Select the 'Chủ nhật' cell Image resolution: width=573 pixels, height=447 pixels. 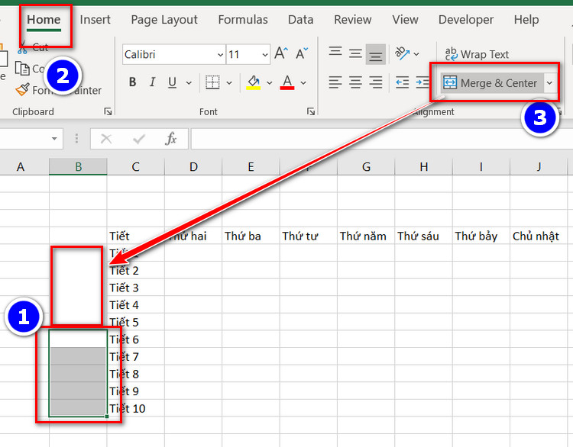pos(539,236)
